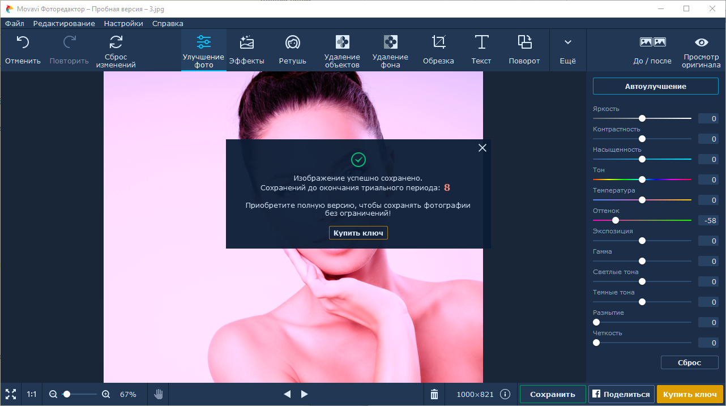Click the Гамма slider handle

coord(642,261)
